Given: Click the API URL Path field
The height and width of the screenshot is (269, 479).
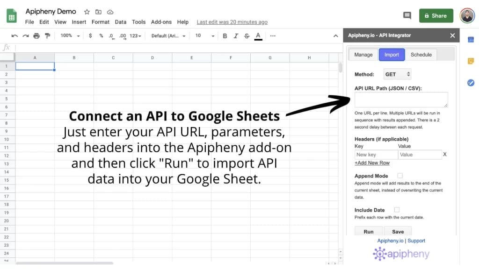Looking at the screenshot, I should click(401, 100).
